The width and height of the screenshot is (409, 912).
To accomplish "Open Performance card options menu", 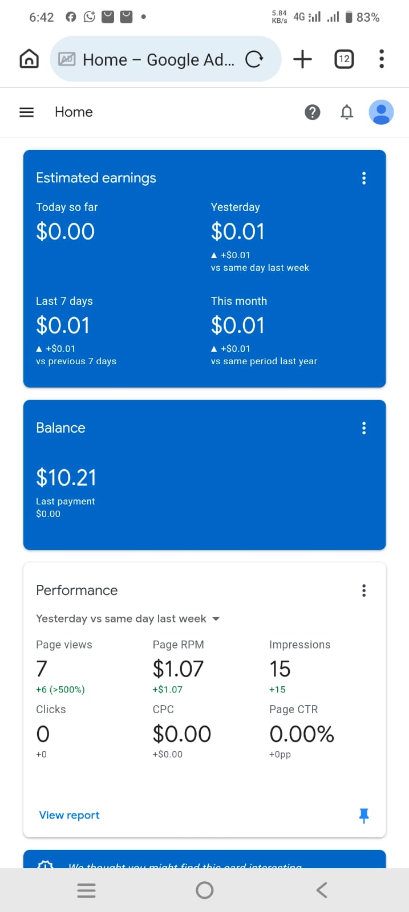I will tap(363, 591).
